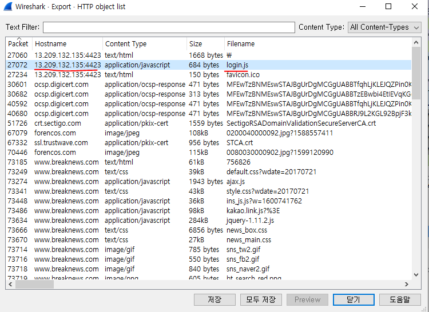The image size is (429, 312).
Task: Select news_box.css file row
Action: [x=208, y=230]
